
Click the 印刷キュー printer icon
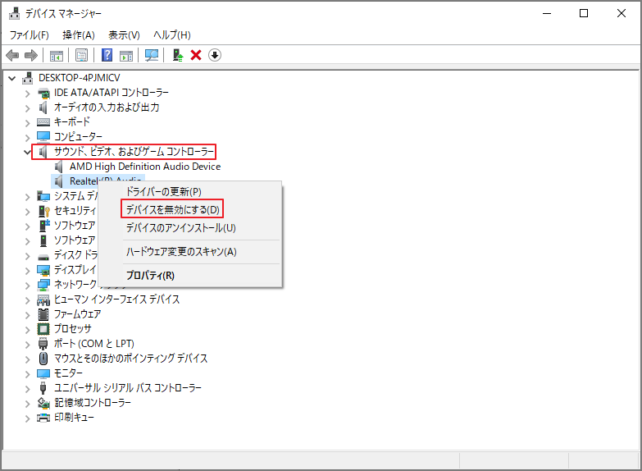(43, 418)
